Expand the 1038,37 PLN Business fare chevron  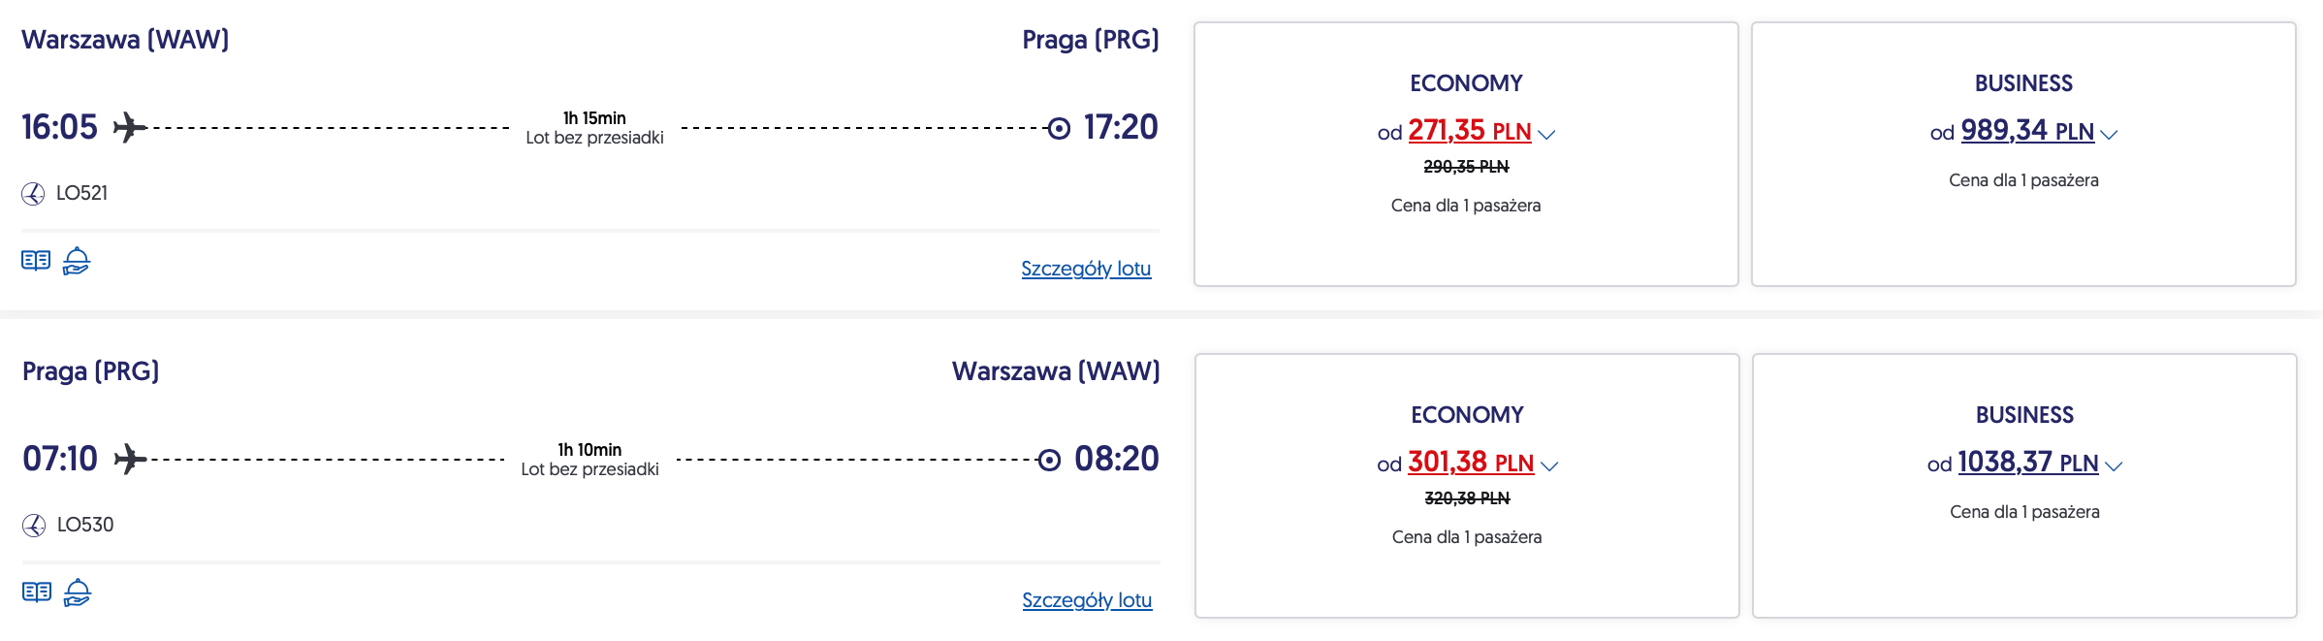click(x=2114, y=466)
